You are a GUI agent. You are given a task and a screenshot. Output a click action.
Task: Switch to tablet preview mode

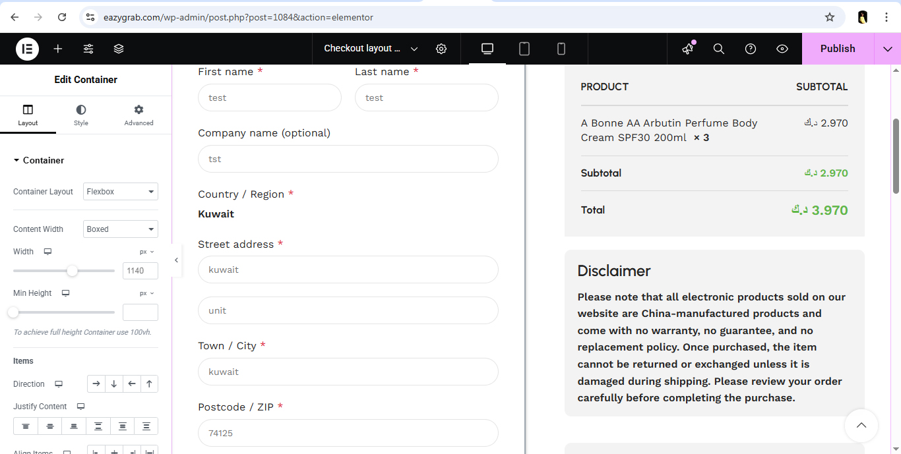(524, 49)
